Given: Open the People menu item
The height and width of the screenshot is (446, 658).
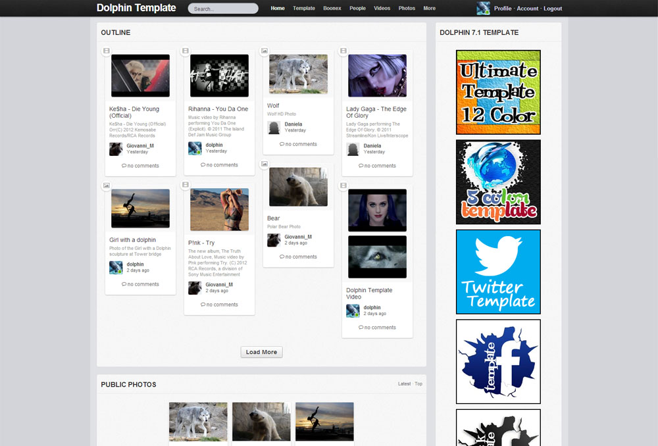Looking at the screenshot, I should tap(357, 9).
